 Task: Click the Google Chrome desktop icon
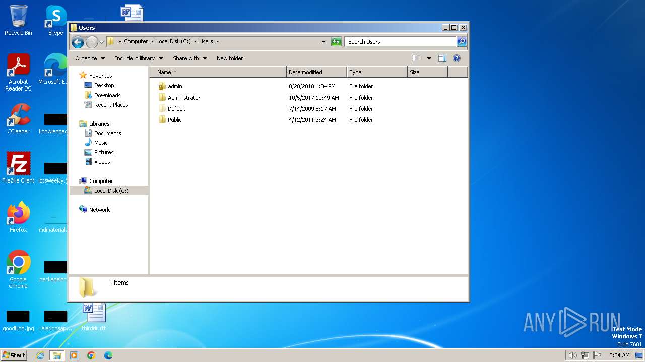click(x=18, y=269)
